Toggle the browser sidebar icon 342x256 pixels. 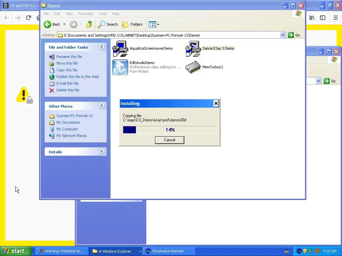323,18
